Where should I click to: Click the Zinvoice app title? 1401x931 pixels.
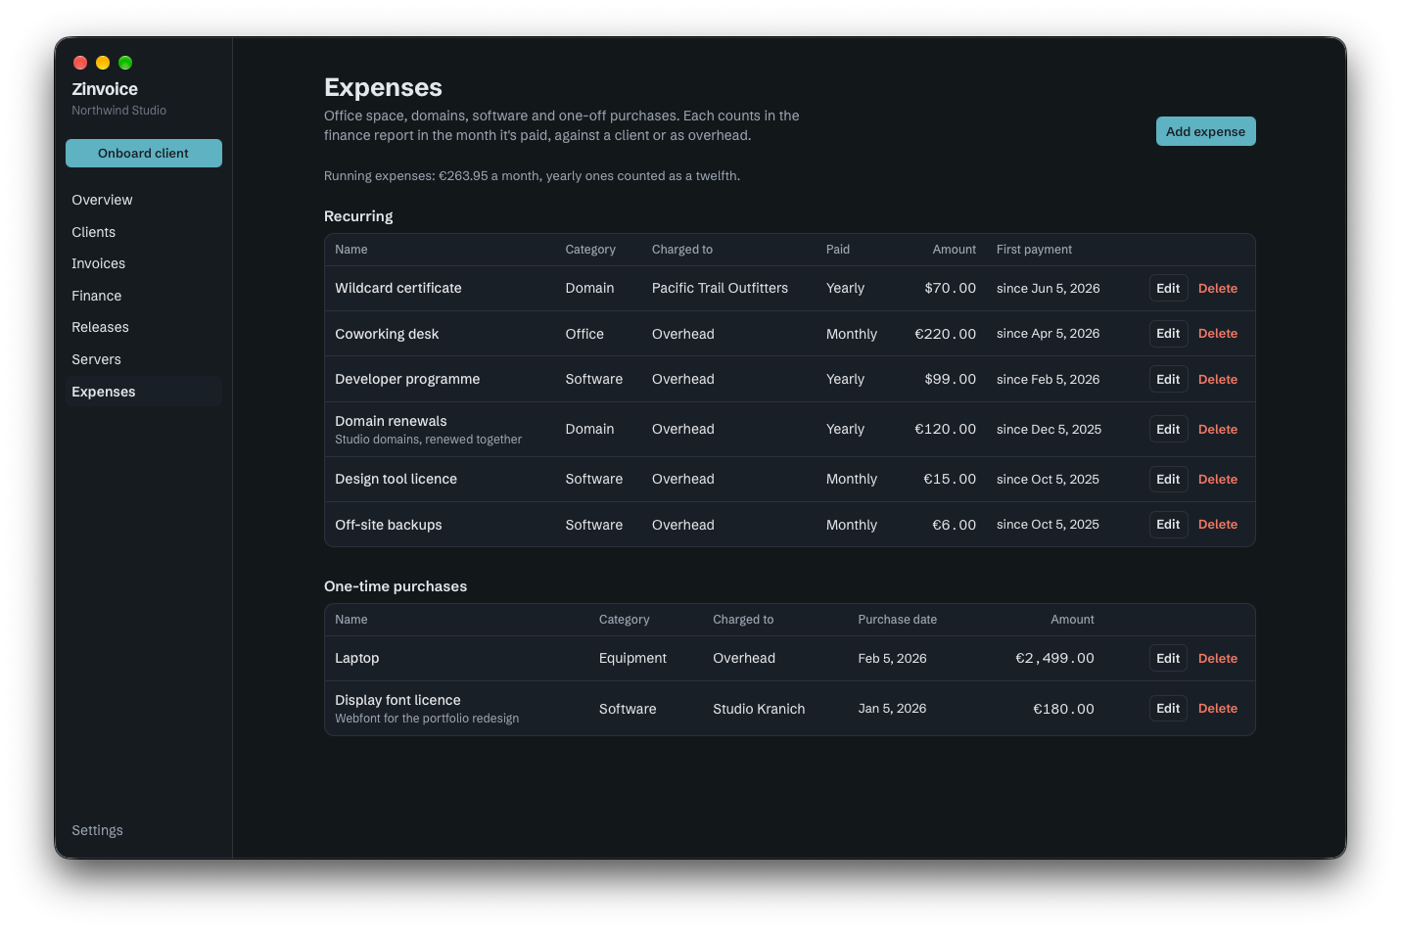coord(105,89)
